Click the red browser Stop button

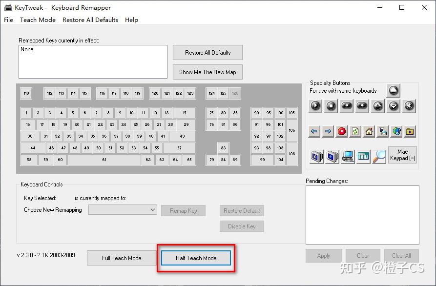[x=342, y=131]
